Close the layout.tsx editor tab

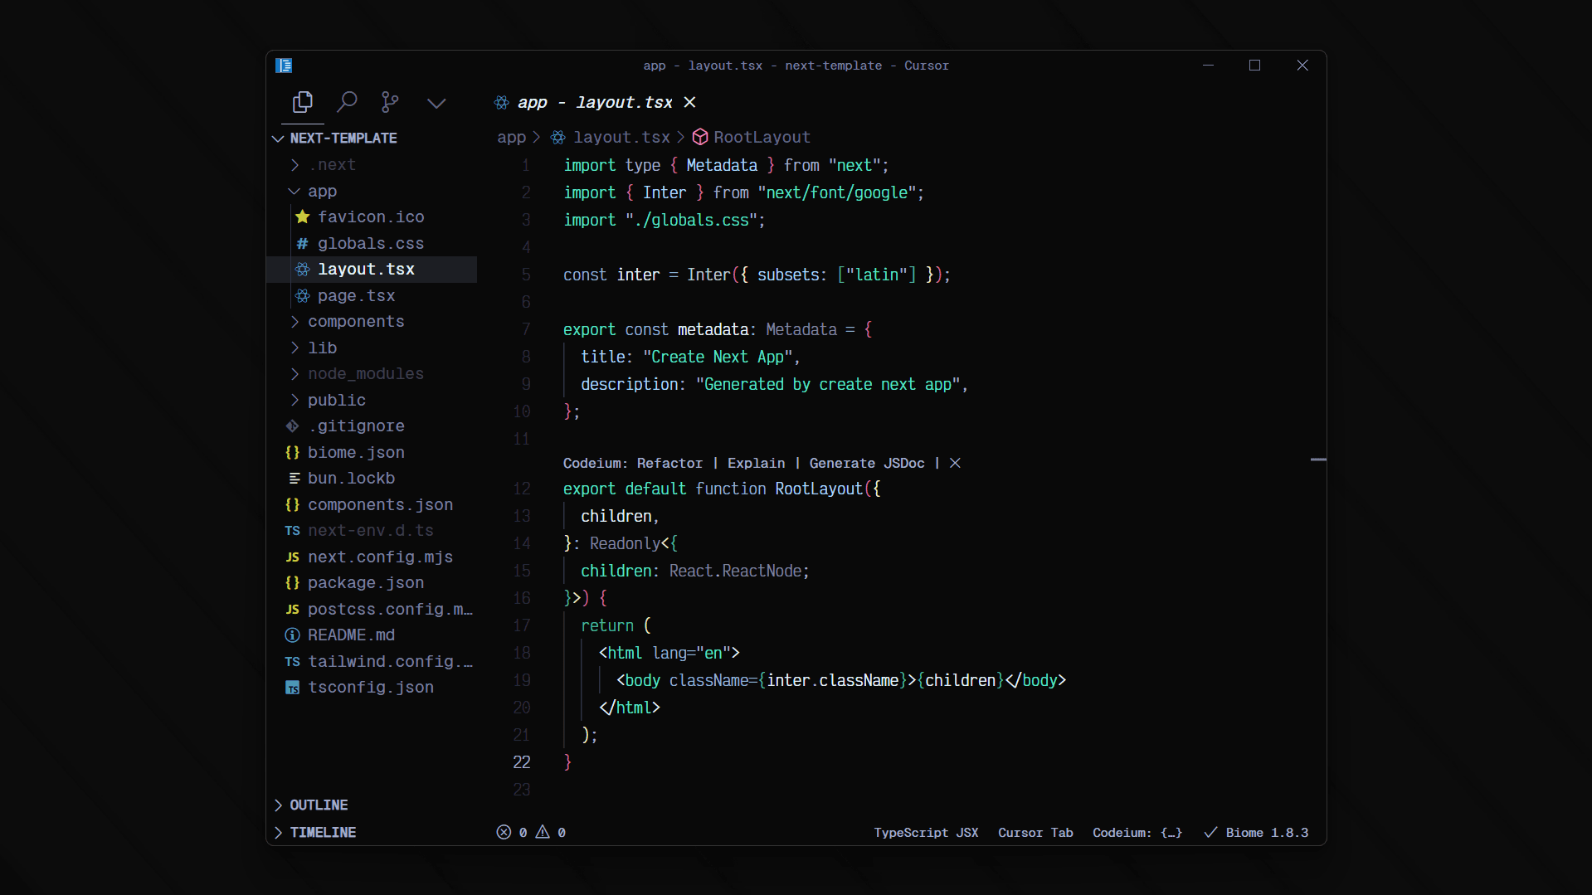point(689,102)
